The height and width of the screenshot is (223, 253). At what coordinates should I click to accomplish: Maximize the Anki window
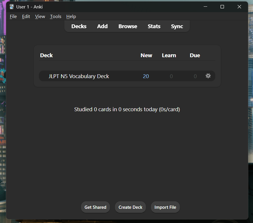click(222, 7)
